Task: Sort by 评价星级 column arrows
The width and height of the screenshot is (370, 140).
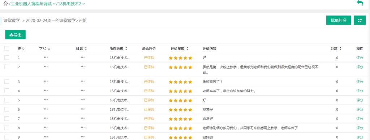Action: point(188,49)
